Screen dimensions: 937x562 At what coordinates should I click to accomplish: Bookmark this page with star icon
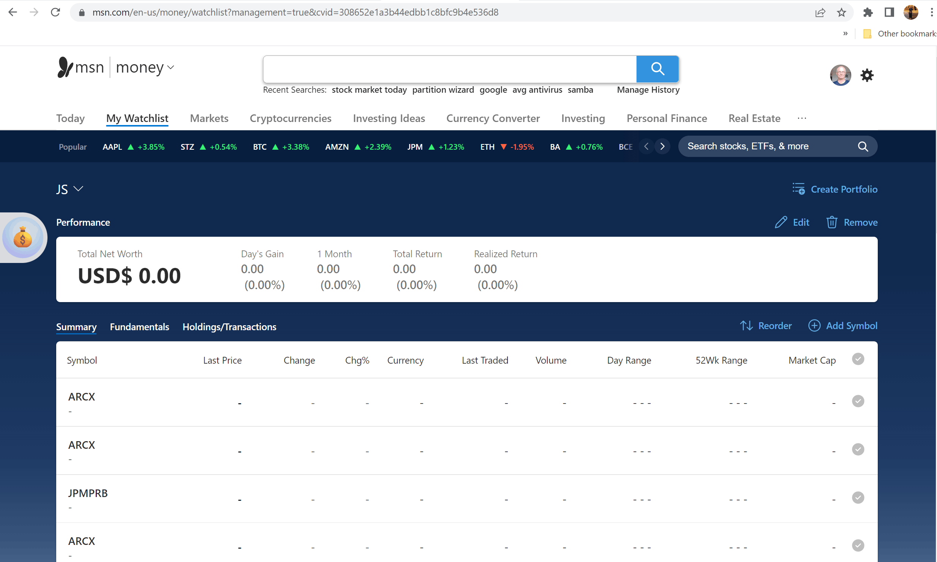click(x=842, y=13)
